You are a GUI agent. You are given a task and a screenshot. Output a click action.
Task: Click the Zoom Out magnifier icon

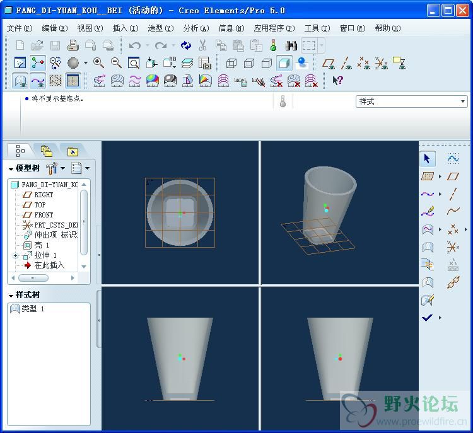click(x=116, y=63)
